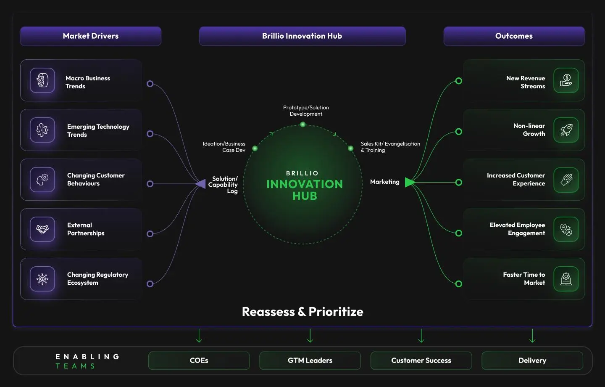This screenshot has height=387, width=605.
Task: Click the Customer Success button
Action: tap(421, 360)
